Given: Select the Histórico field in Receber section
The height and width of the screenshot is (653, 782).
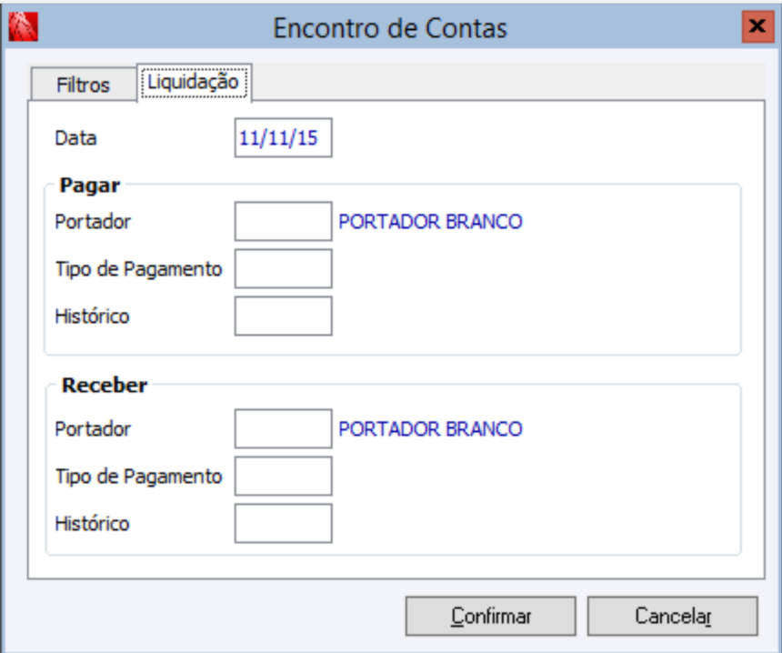Looking at the screenshot, I should (283, 523).
